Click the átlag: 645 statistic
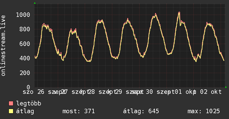 tap(141, 111)
